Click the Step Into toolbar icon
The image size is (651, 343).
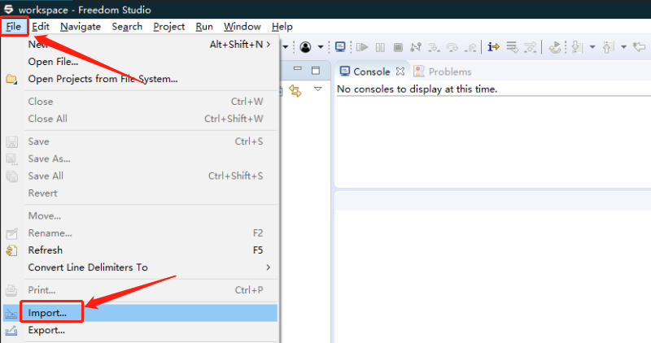[x=434, y=47]
